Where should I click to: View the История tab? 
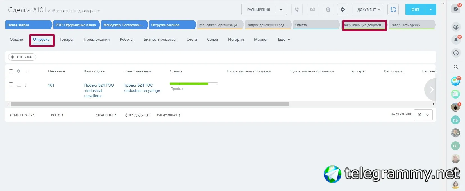(x=236, y=40)
